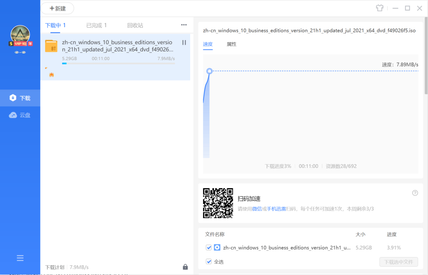
Task: Open the 回收站 tab
Action: point(135,25)
